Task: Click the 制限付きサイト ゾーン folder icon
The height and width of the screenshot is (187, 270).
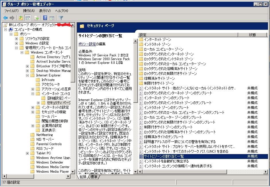Action: [x=141, y=83]
